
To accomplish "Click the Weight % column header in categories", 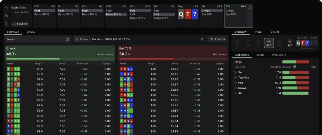I will (x=276, y=67).
